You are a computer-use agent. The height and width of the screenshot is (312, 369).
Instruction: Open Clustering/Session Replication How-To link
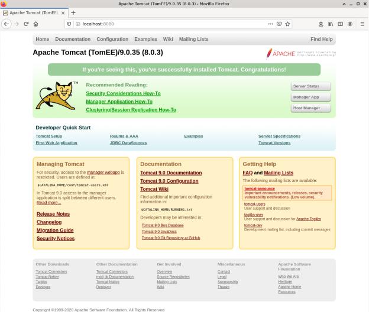coord(131,110)
